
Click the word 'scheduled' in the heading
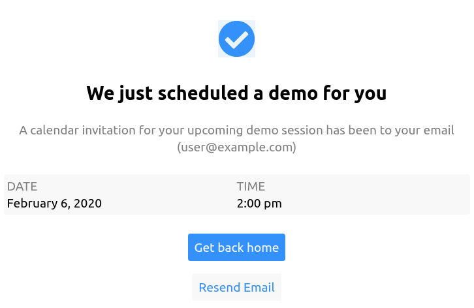pos(203,93)
